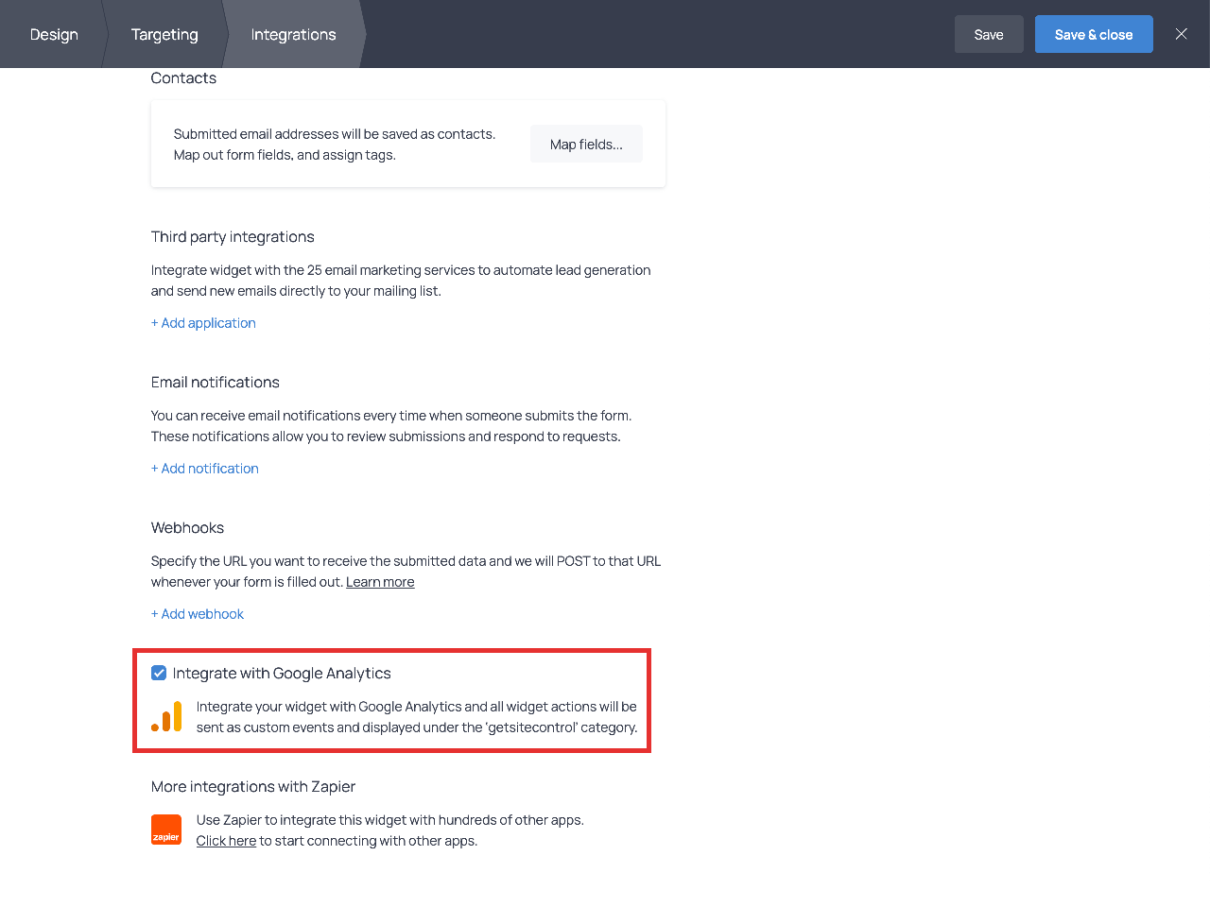This screenshot has height=907, width=1210.
Task: Switch to the Design tab
Action: [x=54, y=34]
